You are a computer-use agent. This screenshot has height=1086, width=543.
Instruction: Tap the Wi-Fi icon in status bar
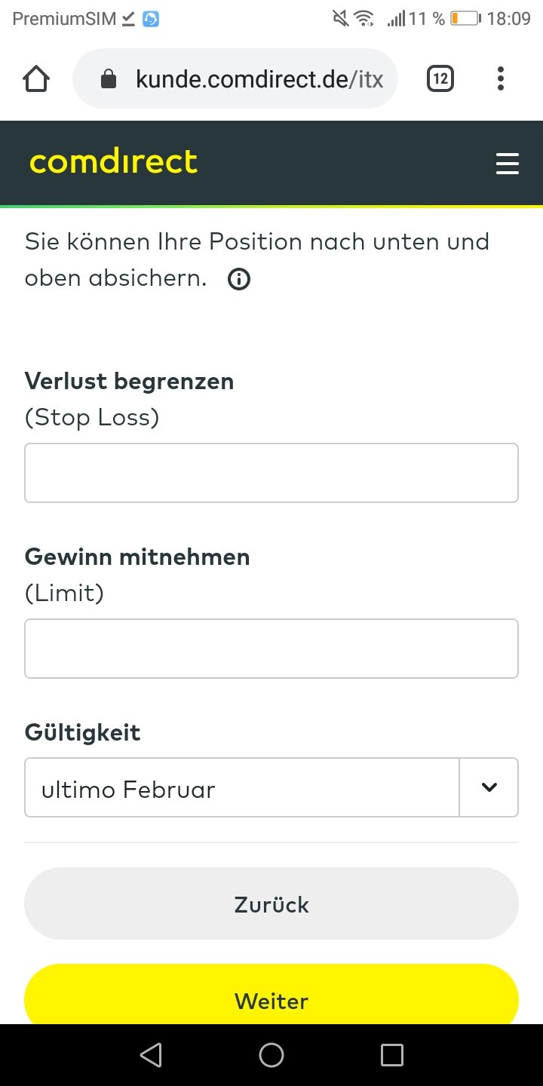pos(364,19)
